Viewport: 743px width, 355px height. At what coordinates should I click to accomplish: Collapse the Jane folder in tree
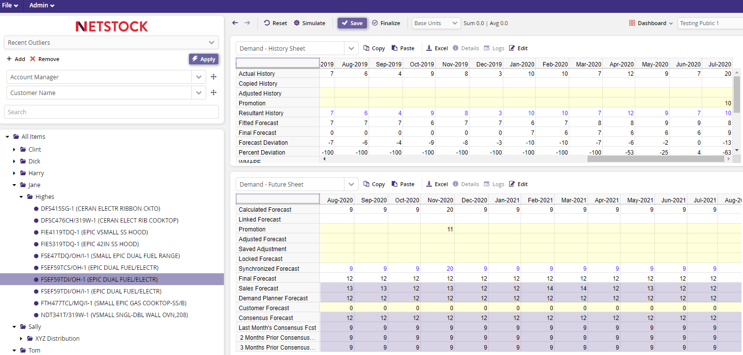point(14,185)
